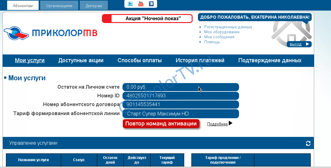
Task: Open the Доступные акции menu item
Action: tap(81, 60)
